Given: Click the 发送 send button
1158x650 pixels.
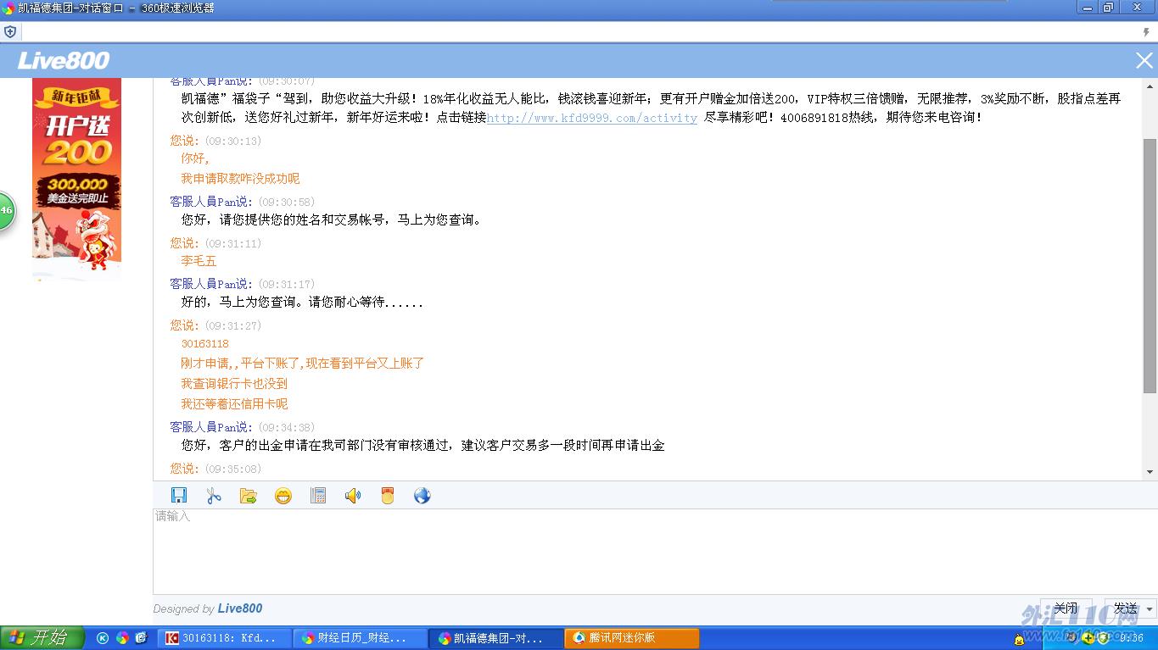Looking at the screenshot, I should point(1125,608).
